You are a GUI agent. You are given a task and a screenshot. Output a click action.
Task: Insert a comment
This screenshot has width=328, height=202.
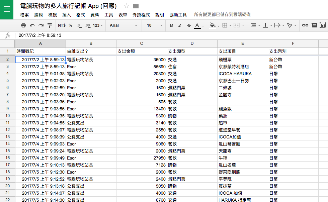pyautogui.click(x=314, y=25)
